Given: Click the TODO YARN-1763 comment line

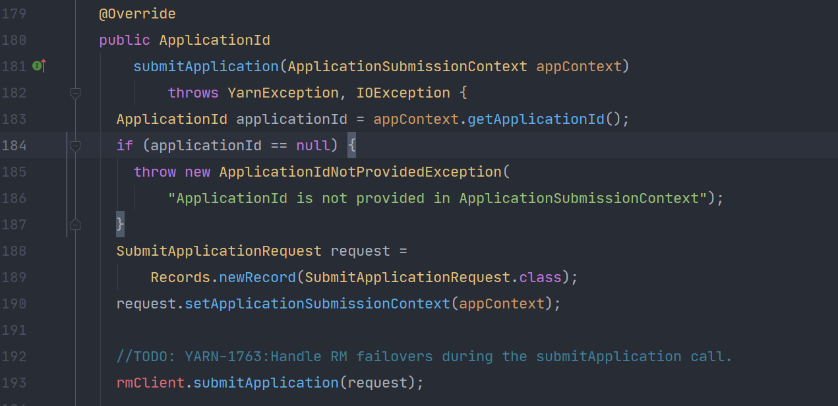Looking at the screenshot, I should (x=424, y=357).
